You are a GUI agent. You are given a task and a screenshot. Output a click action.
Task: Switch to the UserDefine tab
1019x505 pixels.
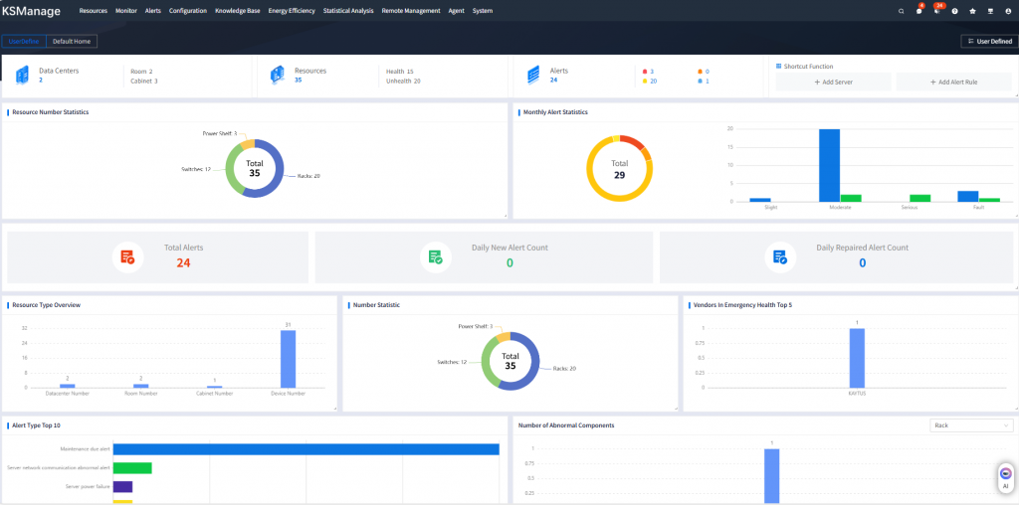[x=24, y=42]
